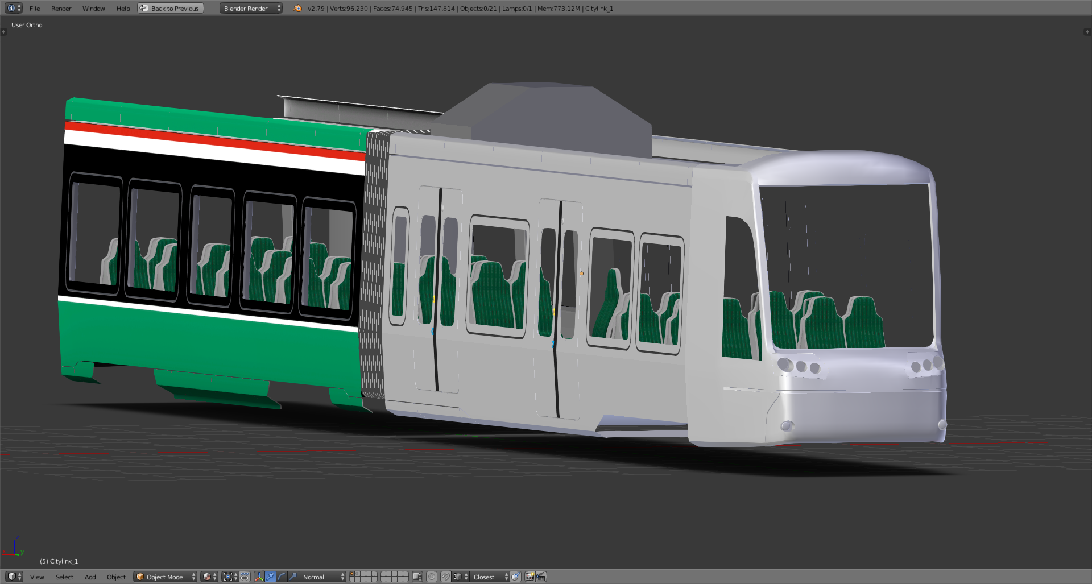The width and height of the screenshot is (1092, 584).
Task: Click the Back to Previous button
Action: click(x=171, y=8)
